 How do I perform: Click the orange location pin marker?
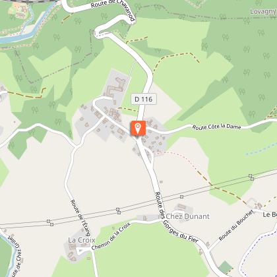click(138, 128)
